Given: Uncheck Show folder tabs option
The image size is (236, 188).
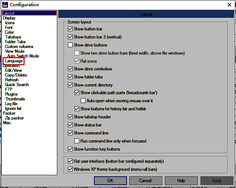Looking at the screenshot, I should 70,77.
